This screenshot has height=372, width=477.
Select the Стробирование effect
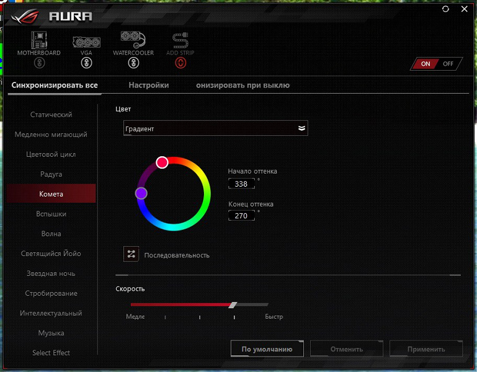click(51, 293)
